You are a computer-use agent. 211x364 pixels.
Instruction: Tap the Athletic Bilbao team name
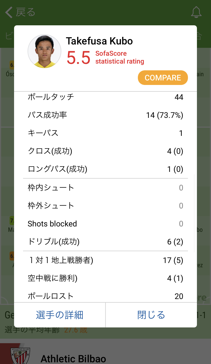(x=73, y=359)
